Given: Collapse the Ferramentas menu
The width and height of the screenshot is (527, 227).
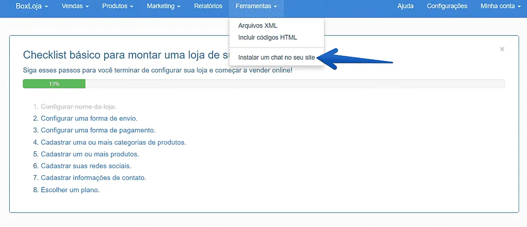Looking at the screenshot, I should click(256, 6).
